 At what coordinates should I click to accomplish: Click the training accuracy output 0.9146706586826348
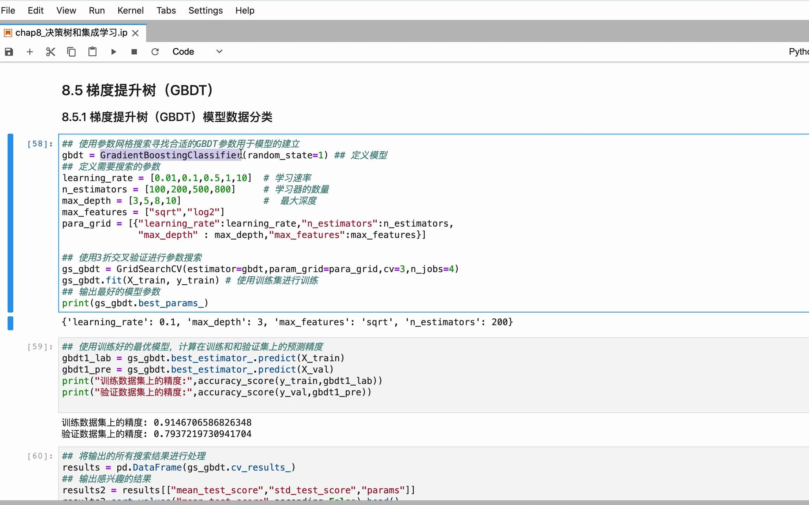[x=202, y=423]
